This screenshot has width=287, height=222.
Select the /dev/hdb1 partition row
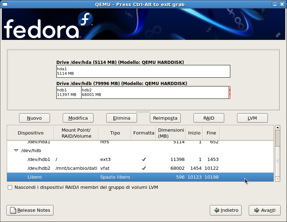[x=140, y=160]
